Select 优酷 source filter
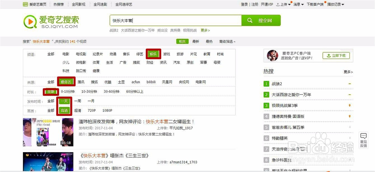Viewport: 375px width, 172px height. (108, 82)
